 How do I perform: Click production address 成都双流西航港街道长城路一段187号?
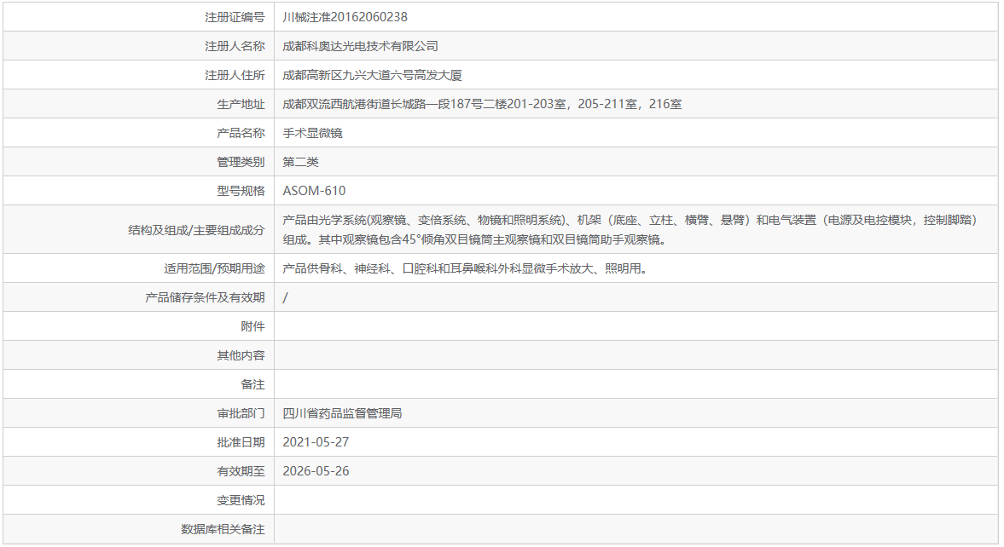[x=482, y=104]
